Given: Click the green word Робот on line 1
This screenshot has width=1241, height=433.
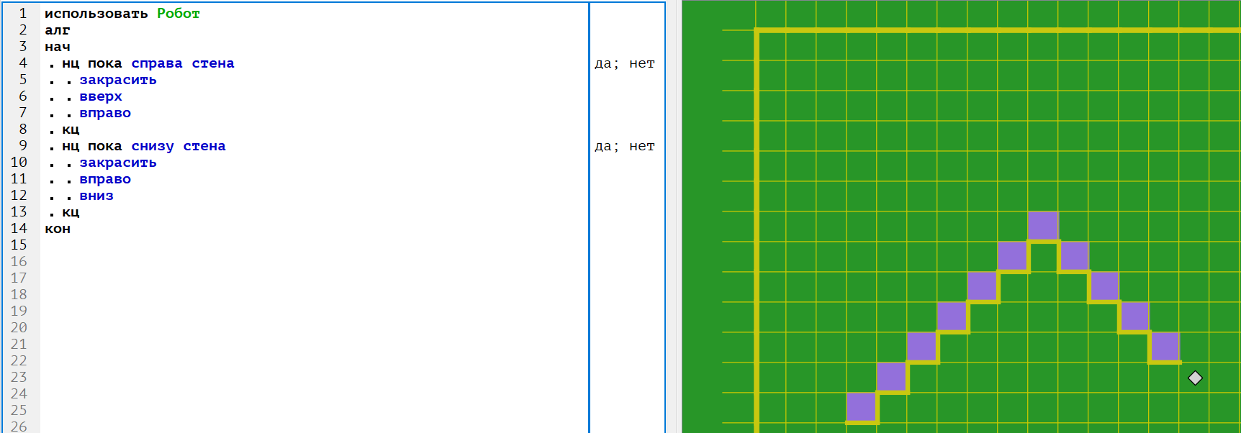Looking at the screenshot, I should coord(179,14).
